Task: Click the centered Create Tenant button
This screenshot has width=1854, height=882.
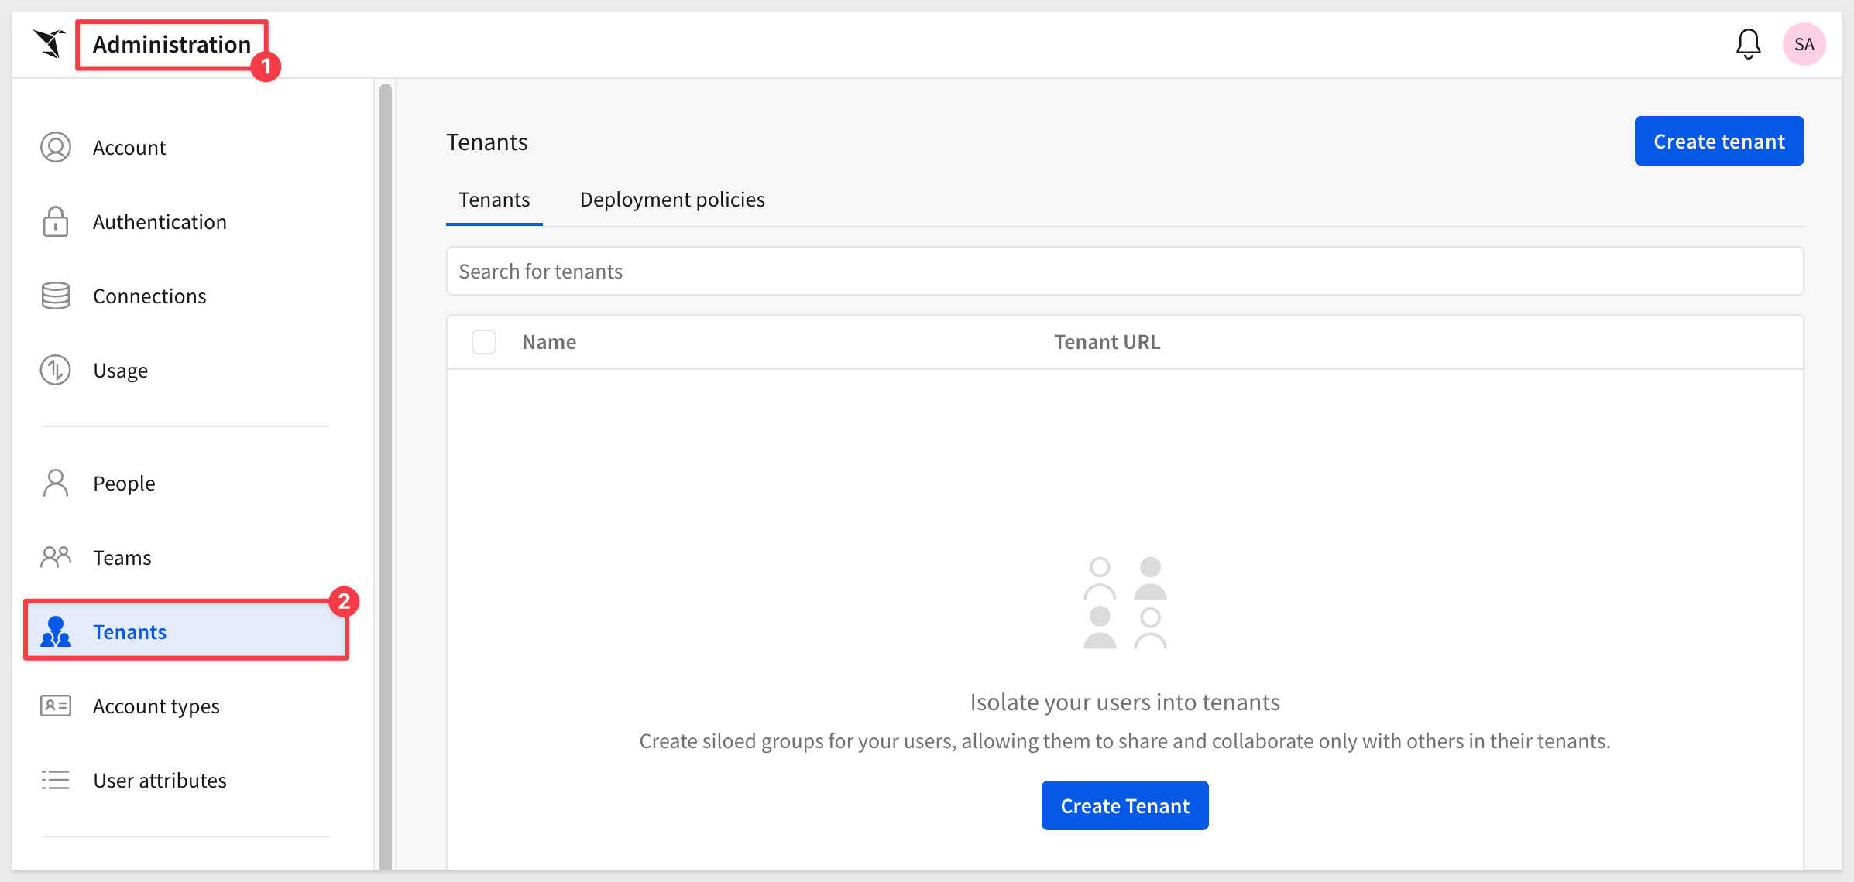Action: pyautogui.click(x=1124, y=805)
